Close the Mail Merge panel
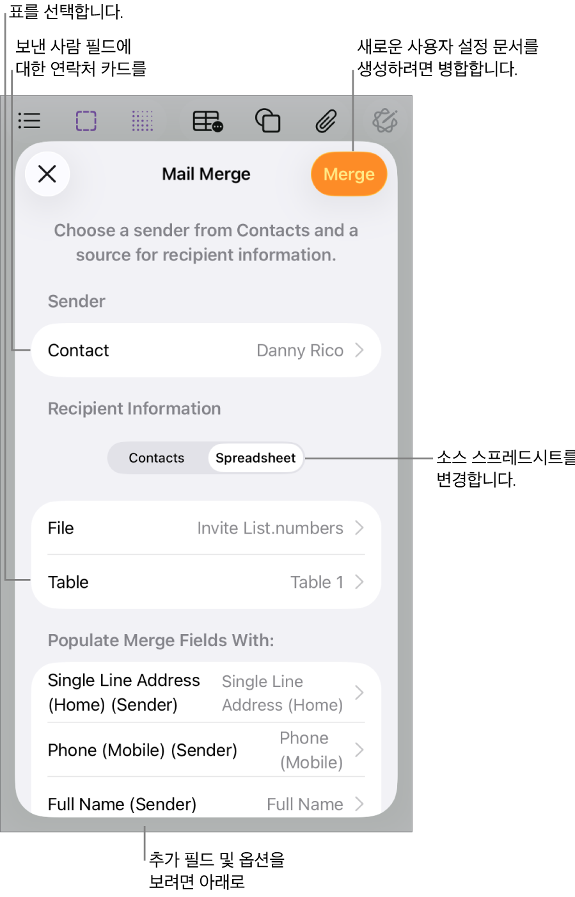This screenshot has height=897, width=575. (47, 173)
